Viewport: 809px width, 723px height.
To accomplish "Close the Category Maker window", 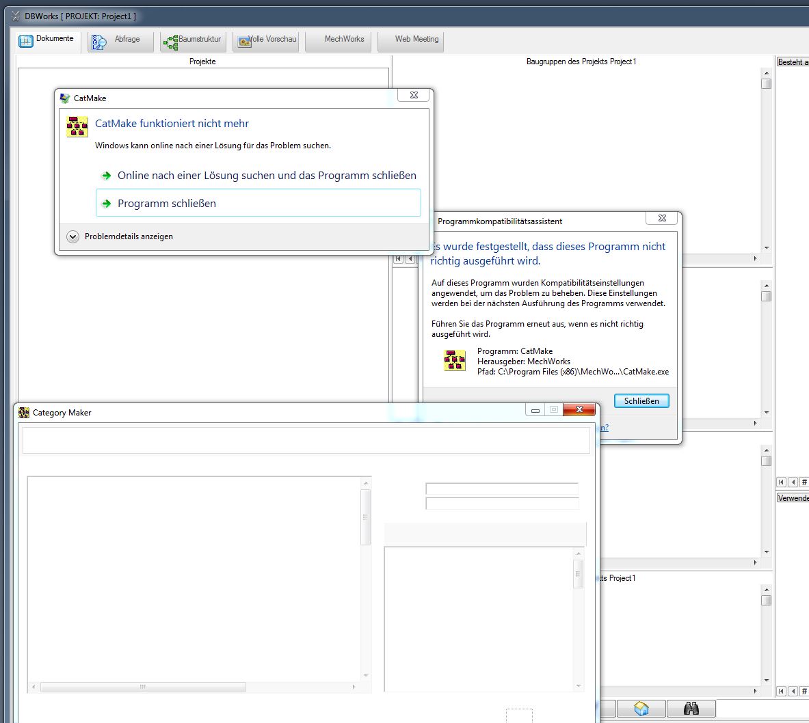I will point(579,409).
